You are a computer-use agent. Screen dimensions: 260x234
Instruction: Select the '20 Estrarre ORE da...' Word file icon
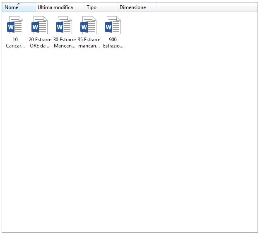tap(40, 26)
